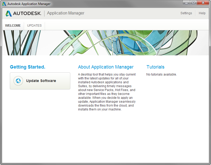Select the WELCOME tab
211x165 pixels.
(x=13, y=26)
